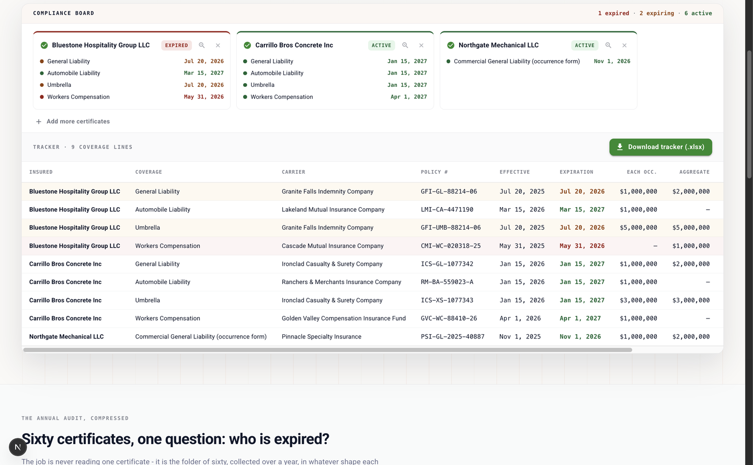Click Lakeland Mutual Insurance Company carrier cell
Screen dimensions: 753x465
coord(333,210)
